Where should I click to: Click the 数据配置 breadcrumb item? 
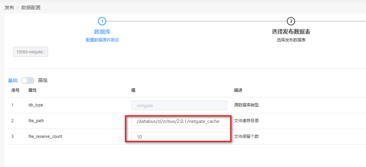coord(31,8)
